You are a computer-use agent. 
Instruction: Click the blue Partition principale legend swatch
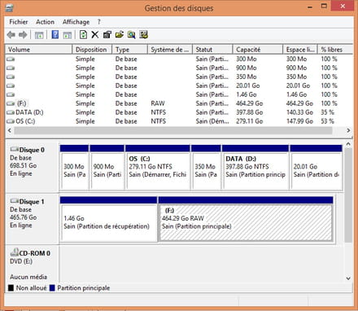coord(52,288)
